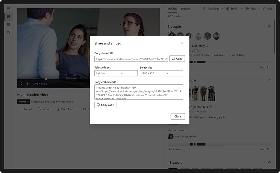This screenshot has width=280, height=173.
Task: Click the Copy code button
Action: 105,105
